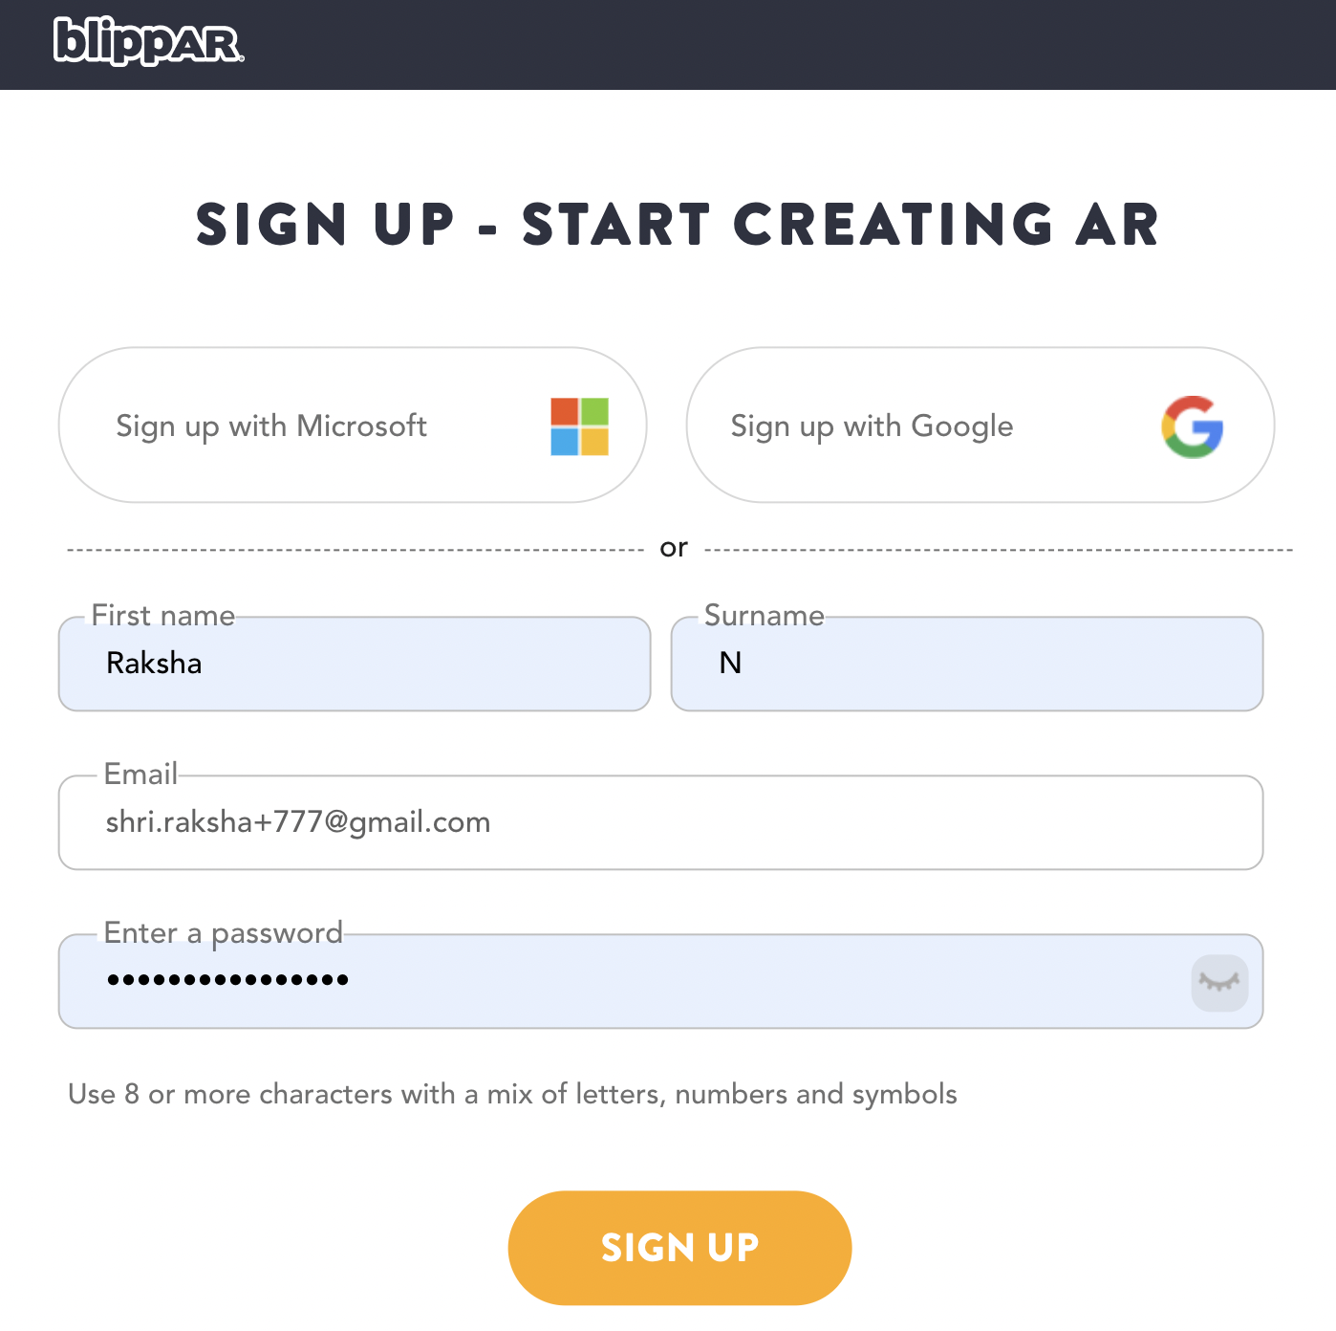Click the password requirements hint text

pyautogui.click(x=512, y=1094)
